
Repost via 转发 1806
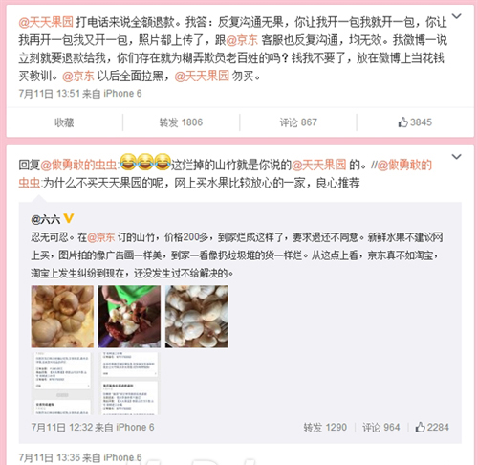181,122
